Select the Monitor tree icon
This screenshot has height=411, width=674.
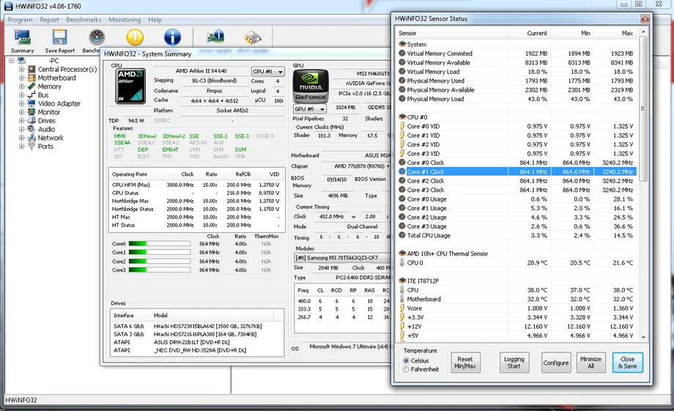click(x=32, y=112)
